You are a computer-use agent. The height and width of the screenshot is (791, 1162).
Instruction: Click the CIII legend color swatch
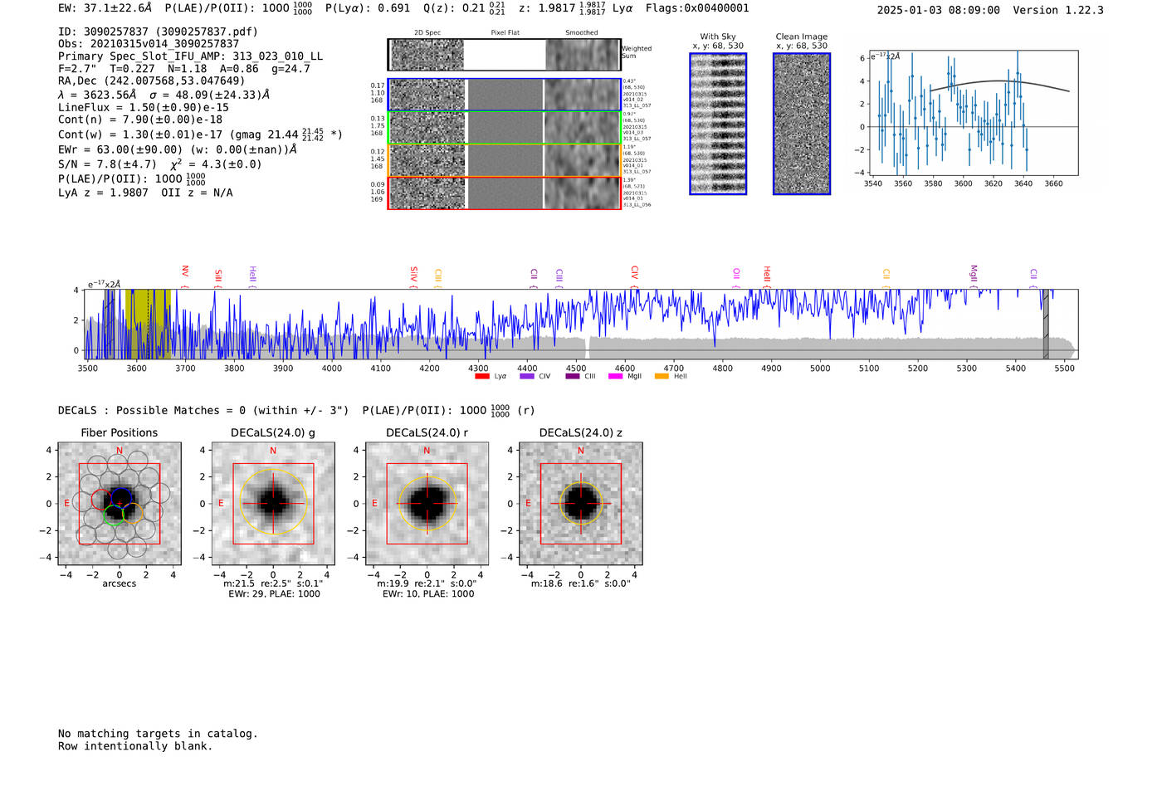click(573, 376)
